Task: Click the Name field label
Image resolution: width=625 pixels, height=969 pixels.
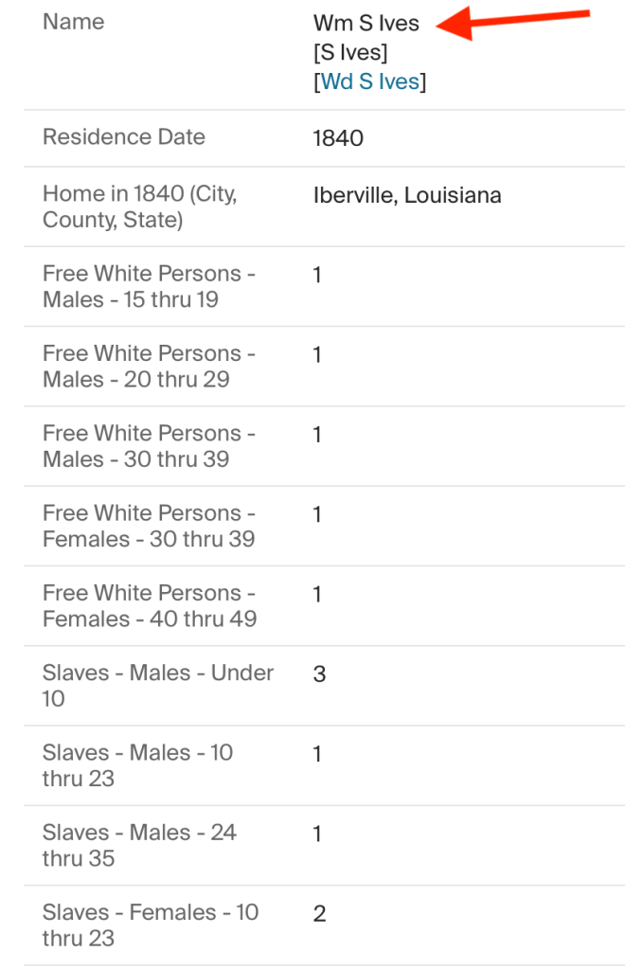Action: tap(74, 22)
